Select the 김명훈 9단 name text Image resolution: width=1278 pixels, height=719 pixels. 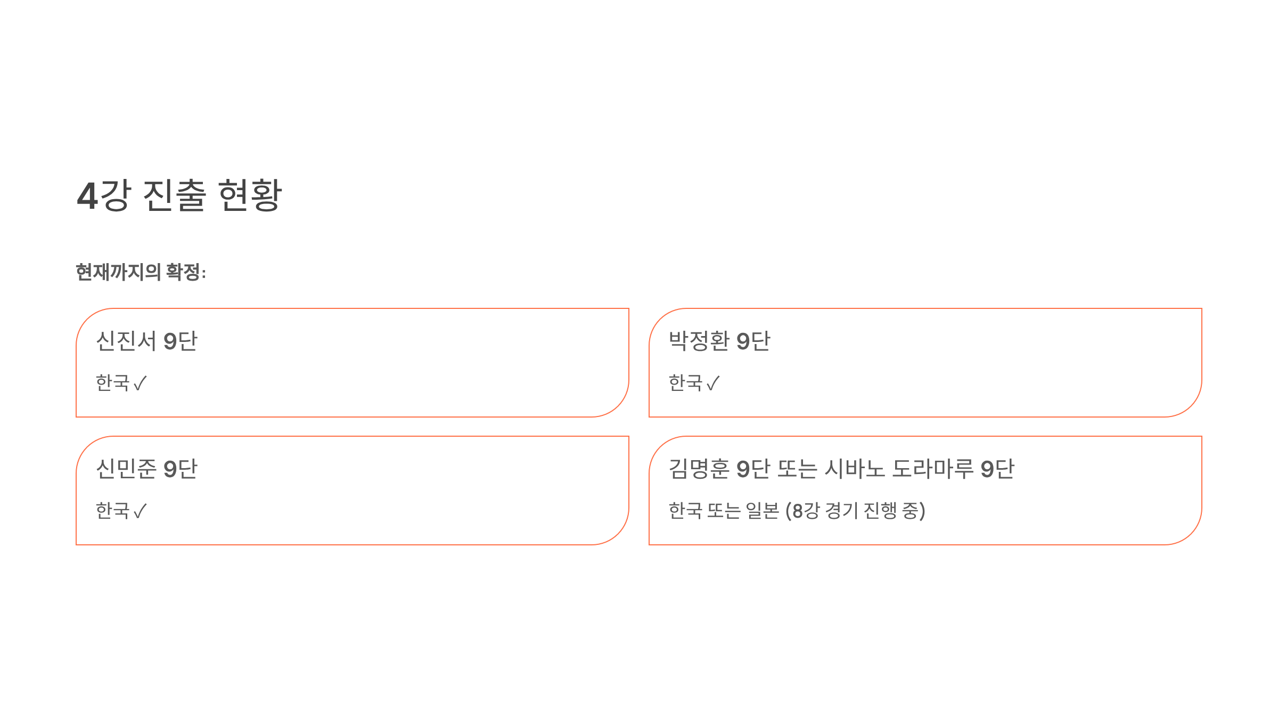coord(719,469)
